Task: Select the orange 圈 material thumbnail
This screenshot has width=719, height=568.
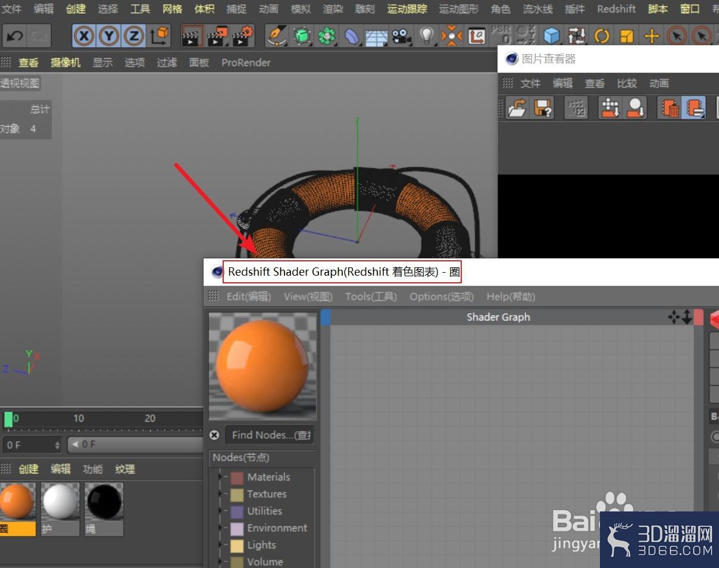Action: (x=17, y=502)
